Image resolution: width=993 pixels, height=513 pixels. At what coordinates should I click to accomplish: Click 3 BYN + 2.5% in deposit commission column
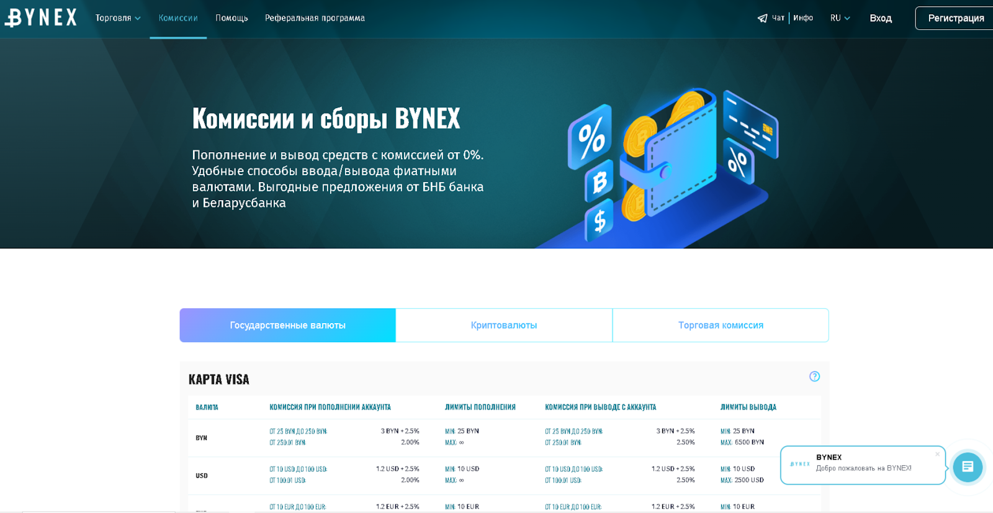point(400,431)
